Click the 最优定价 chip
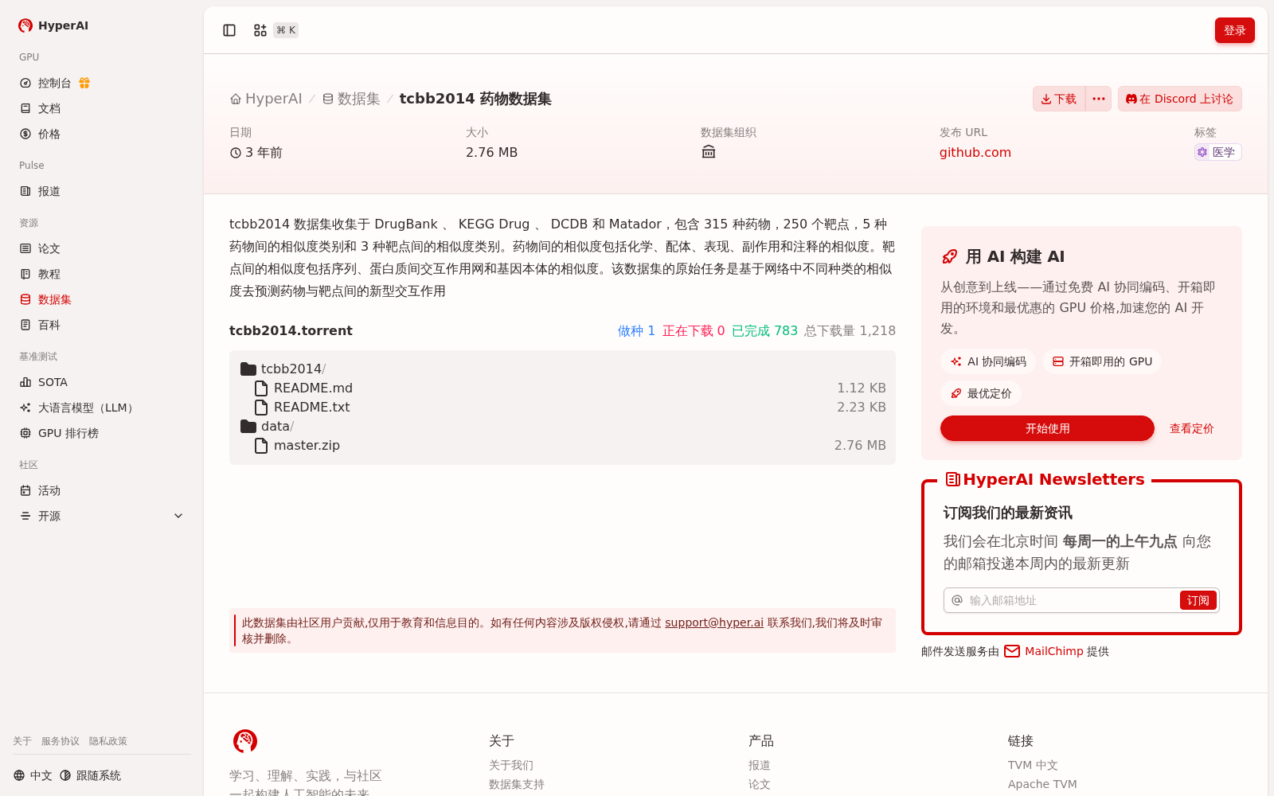Screen dimensions: 1274x796 pos(981,393)
